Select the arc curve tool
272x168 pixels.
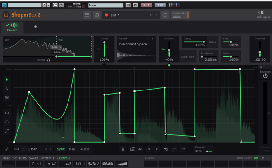[7, 122]
